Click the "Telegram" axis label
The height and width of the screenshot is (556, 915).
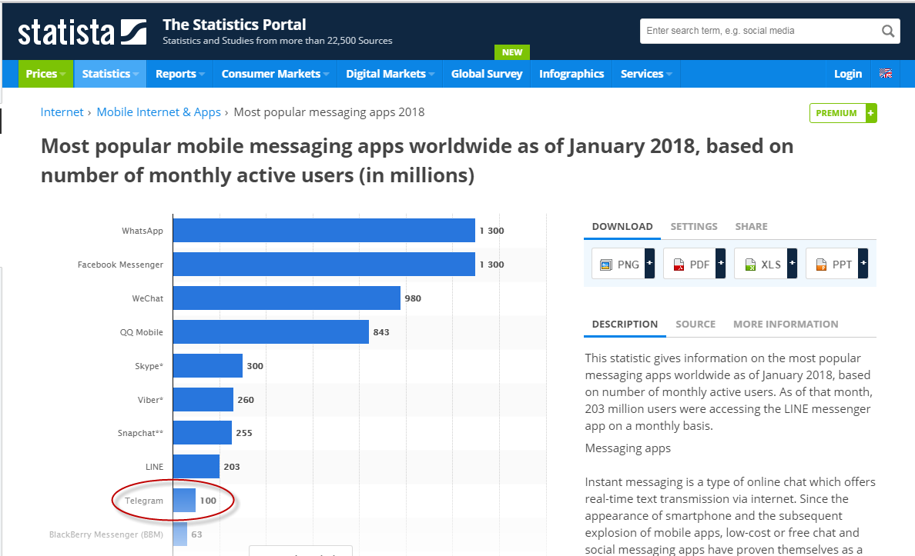tap(143, 501)
